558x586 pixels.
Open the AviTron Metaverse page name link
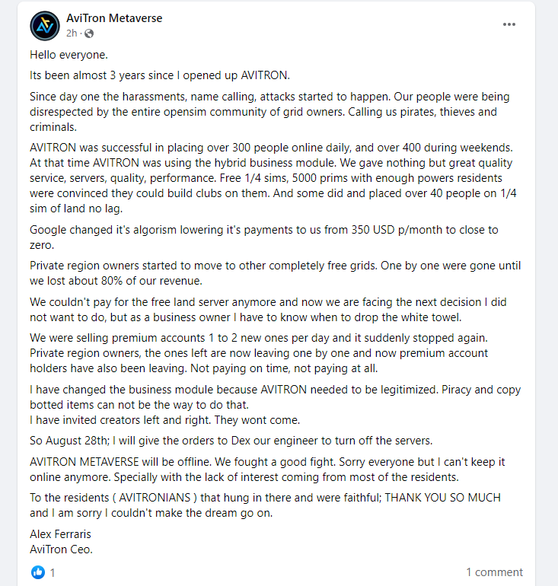click(114, 18)
